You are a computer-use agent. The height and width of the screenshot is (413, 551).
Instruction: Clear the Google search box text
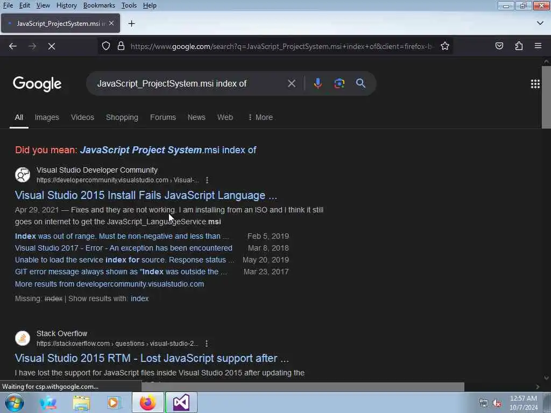291,83
